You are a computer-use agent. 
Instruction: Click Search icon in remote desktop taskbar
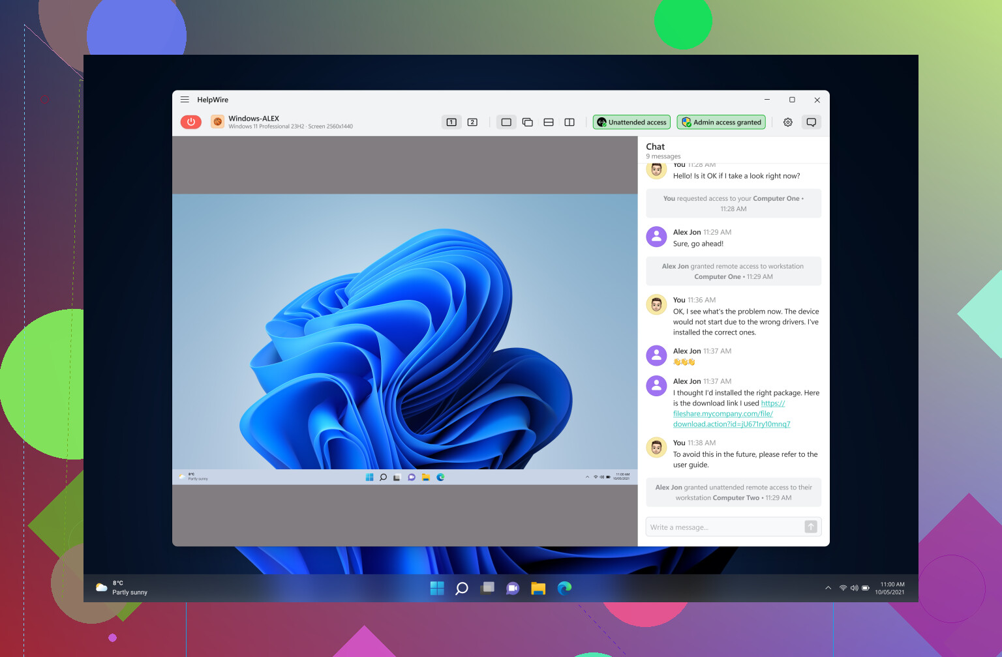383,477
